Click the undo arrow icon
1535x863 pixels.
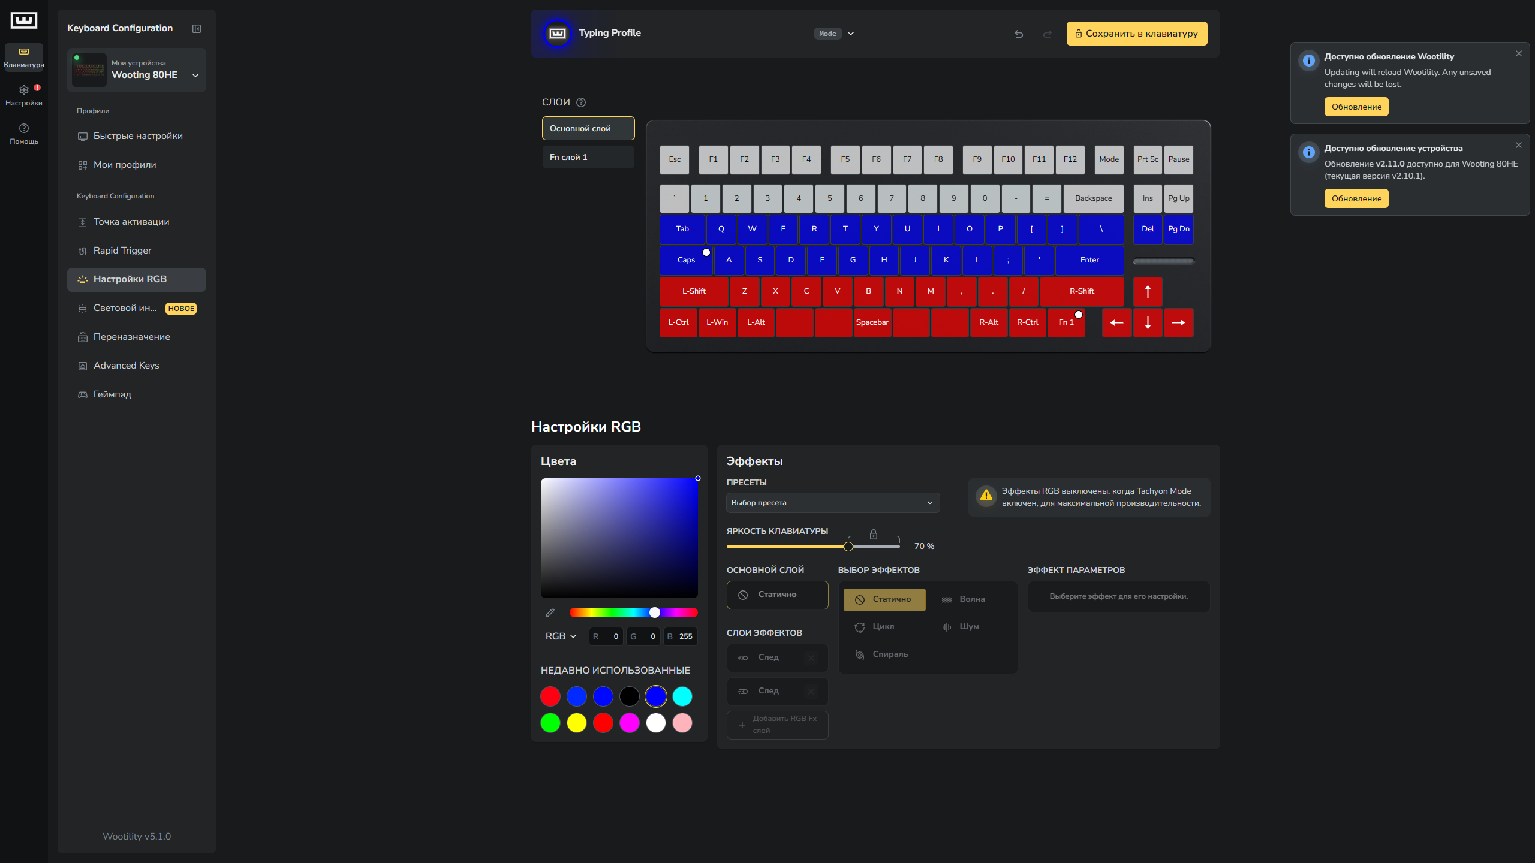(1018, 34)
